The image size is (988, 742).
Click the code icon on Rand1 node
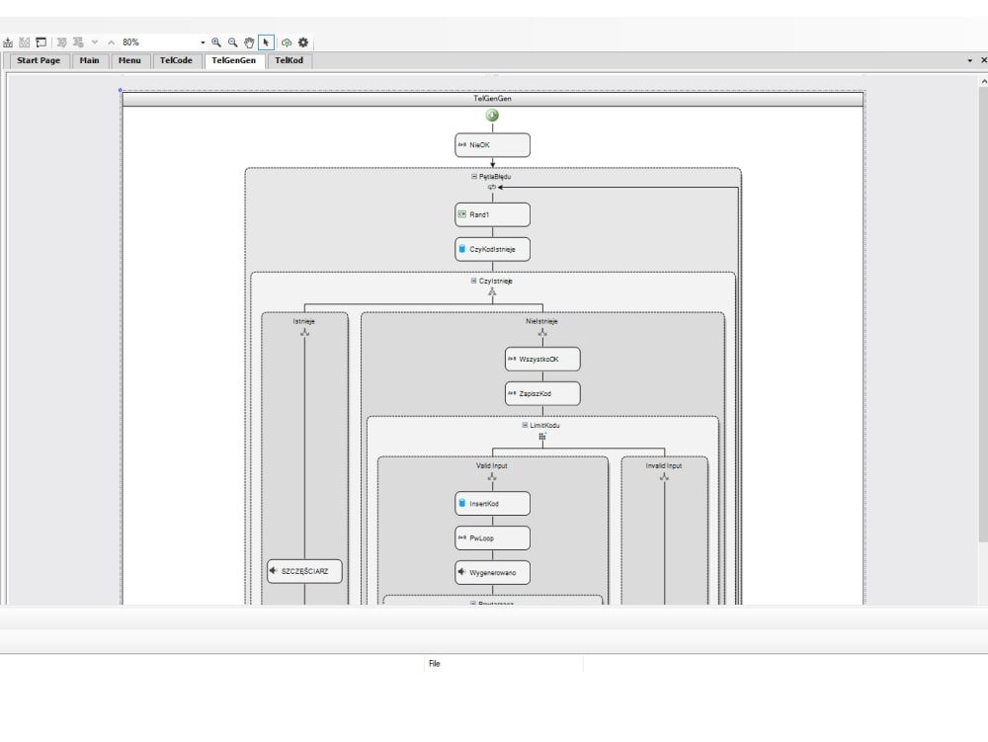point(461,214)
